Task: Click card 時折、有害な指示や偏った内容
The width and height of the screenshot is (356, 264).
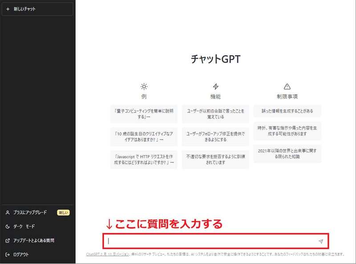Action: pyautogui.click(x=287, y=131)
